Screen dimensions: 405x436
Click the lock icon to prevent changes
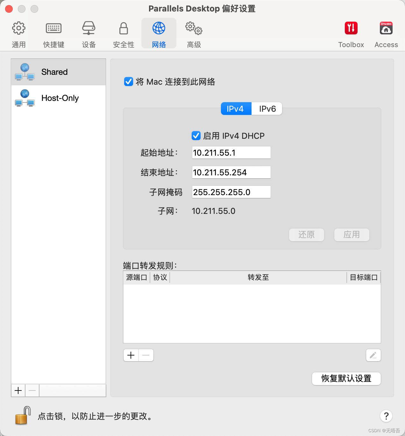click(23, 415)
